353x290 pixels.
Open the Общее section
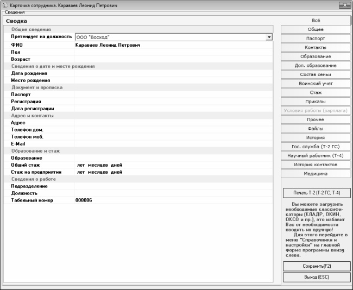(316, 29)
